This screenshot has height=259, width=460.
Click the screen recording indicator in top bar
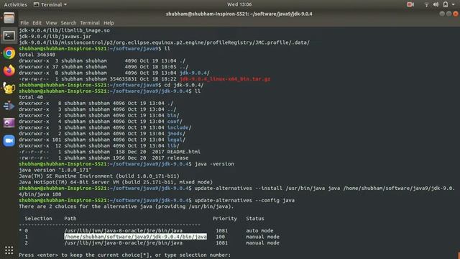coord(410,4)
